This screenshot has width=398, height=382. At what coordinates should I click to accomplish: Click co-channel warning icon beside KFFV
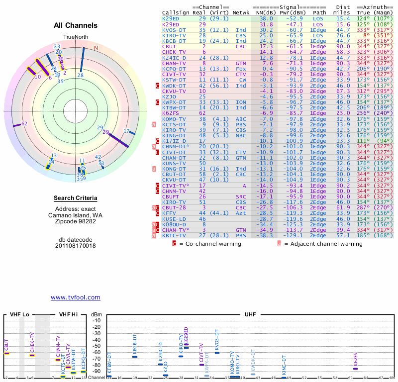(157, 213)
